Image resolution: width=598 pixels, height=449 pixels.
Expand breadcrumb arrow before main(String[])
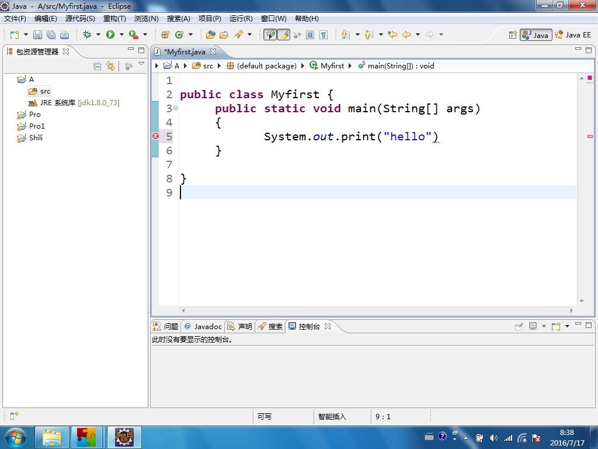click(350, 65)
